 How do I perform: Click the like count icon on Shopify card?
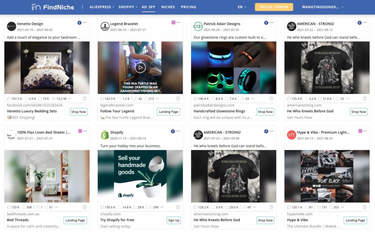(102, 207)
